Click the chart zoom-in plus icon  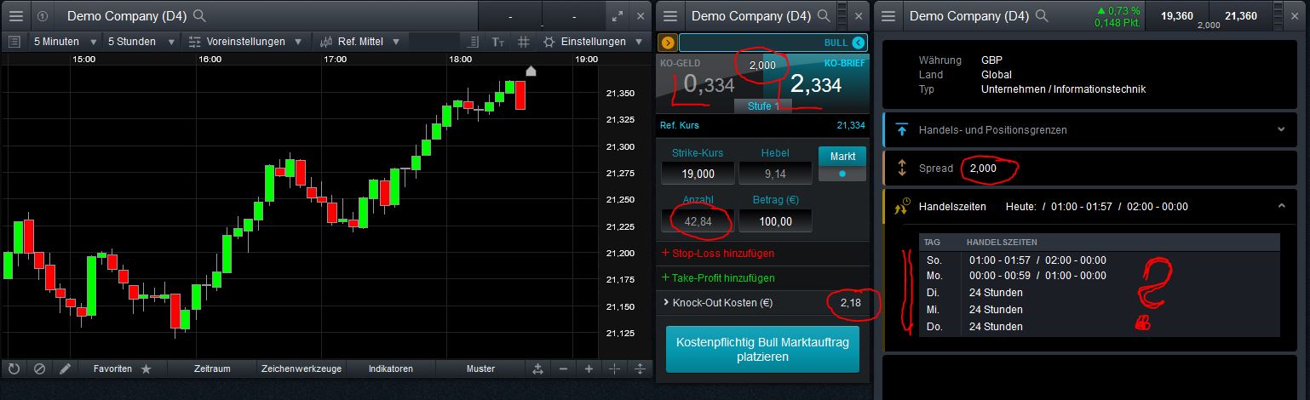pyautogui.click(x=589, y=369)
